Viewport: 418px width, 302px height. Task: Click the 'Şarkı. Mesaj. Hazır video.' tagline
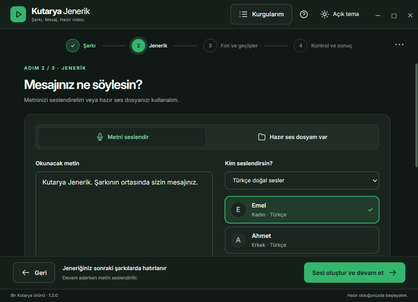58,20
